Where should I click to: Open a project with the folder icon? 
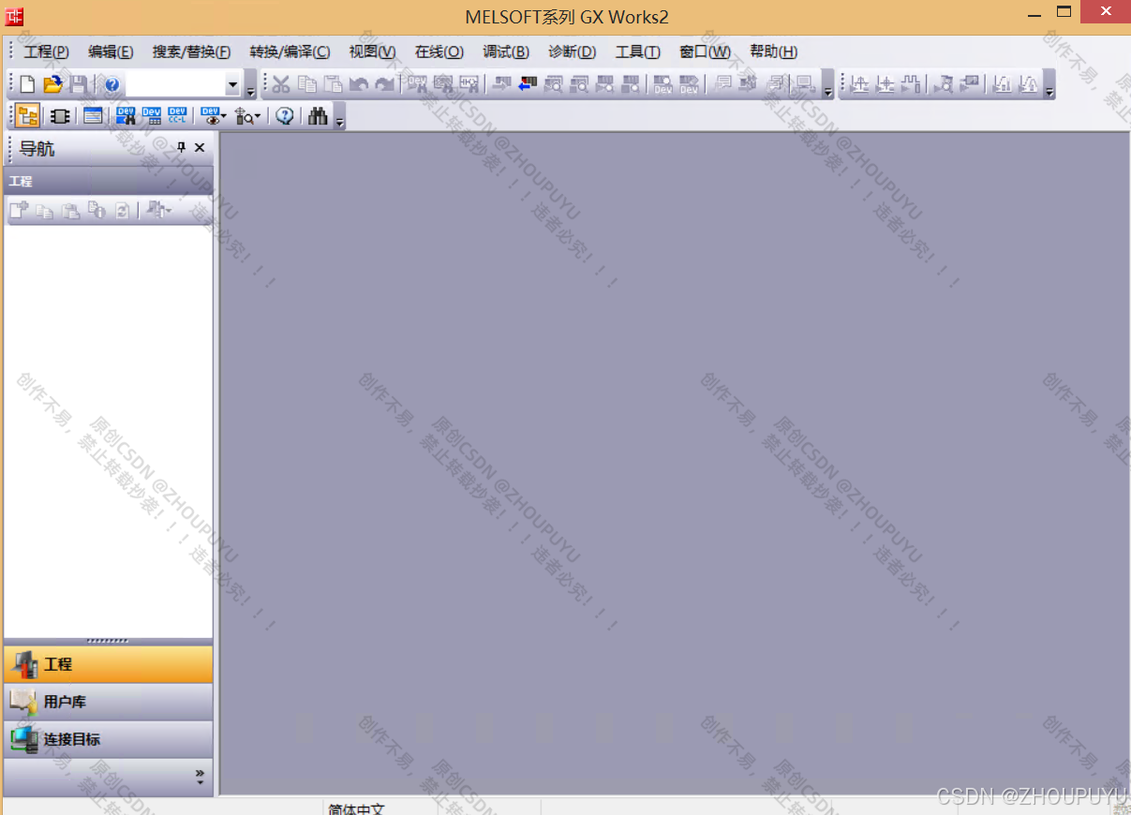click(53, 84)
